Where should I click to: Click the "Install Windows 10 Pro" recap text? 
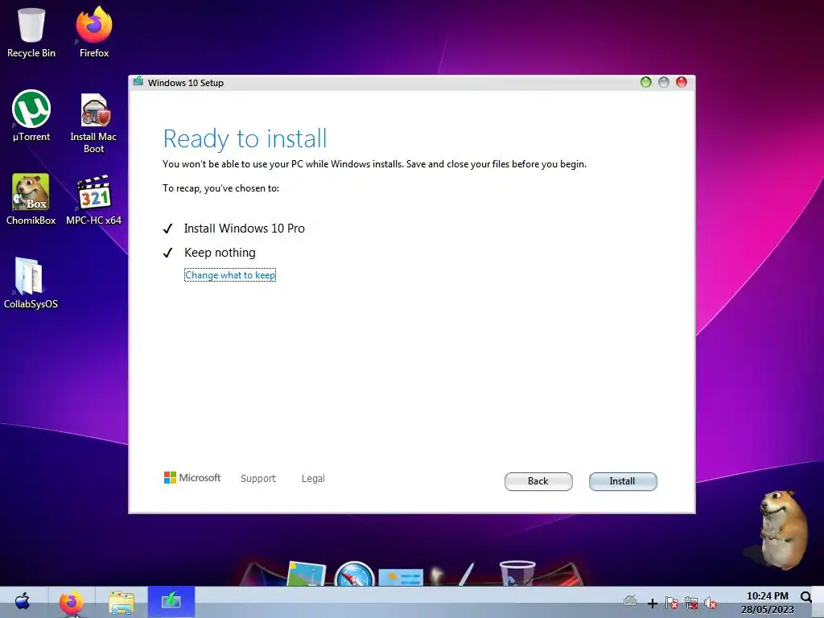(245, 229)
